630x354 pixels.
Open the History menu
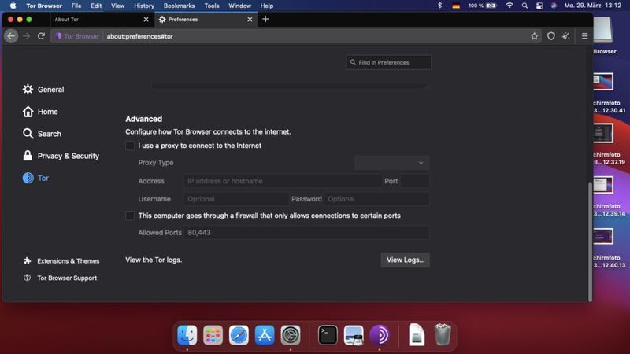tap(144, 6)
